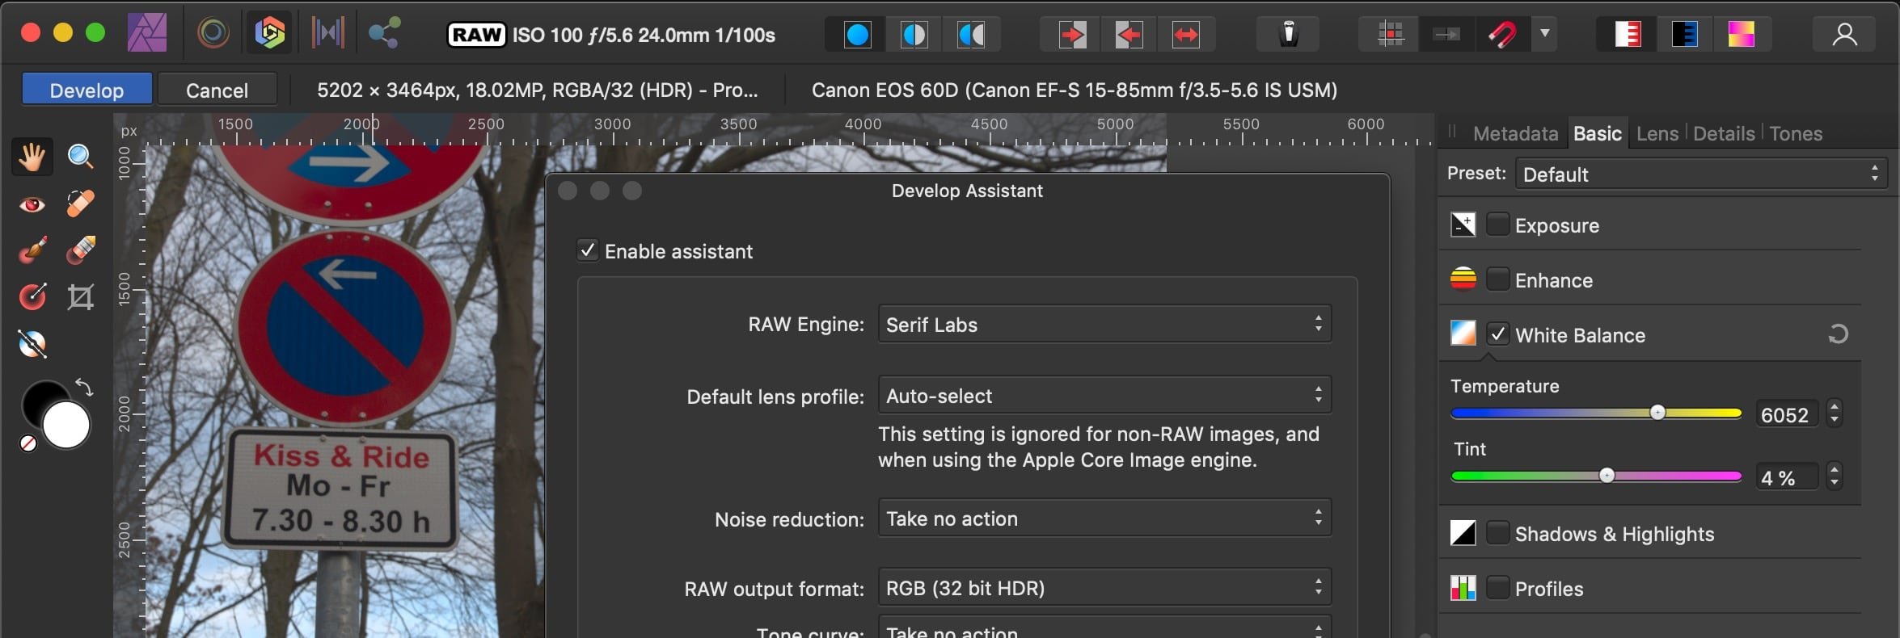Click the sync after icon
The image size is (1900, 638).
point(1129,35)
